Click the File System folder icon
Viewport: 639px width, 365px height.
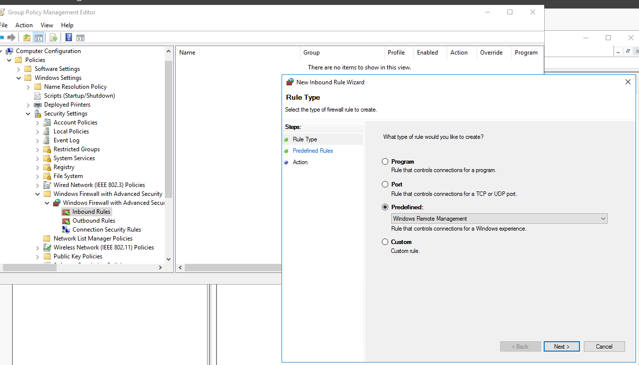[47, 176]
